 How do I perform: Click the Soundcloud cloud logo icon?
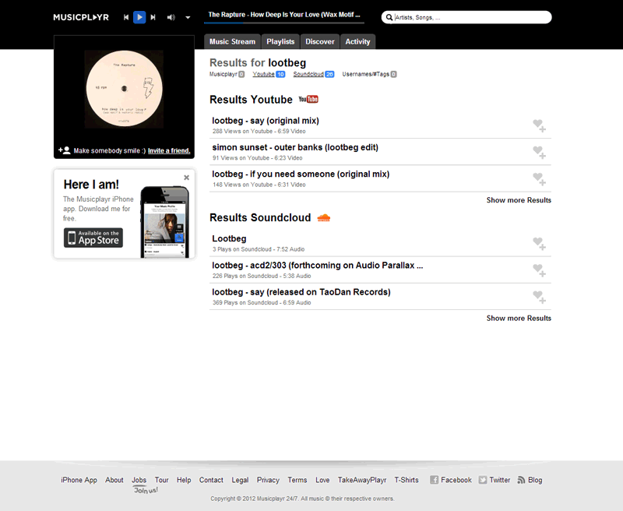coord(324,218)
